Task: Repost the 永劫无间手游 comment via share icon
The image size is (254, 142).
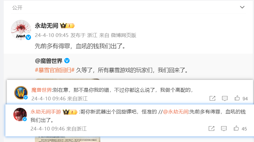Action: 211,128
